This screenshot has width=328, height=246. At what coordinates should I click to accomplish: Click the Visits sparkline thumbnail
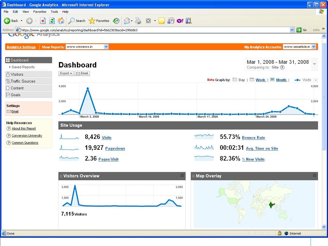coord(69,137)
